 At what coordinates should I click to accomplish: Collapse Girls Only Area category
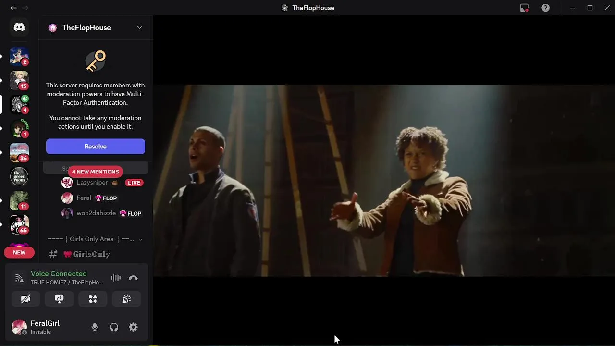[96, 239]
